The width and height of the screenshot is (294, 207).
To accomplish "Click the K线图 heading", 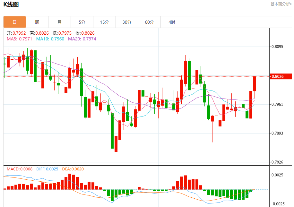I will point(11,4).
